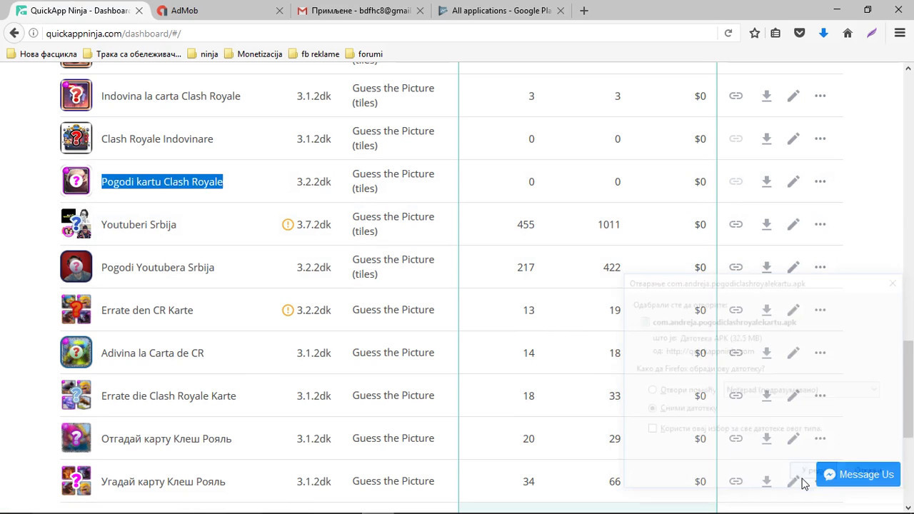This screenshot has height=514, width=914.
Task: Copy link for Youtuberi Srbija app
Action: pyautogui.click(x=735, y=224)
